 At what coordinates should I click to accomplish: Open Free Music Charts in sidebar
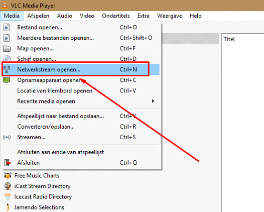click(x=37, y=176)
